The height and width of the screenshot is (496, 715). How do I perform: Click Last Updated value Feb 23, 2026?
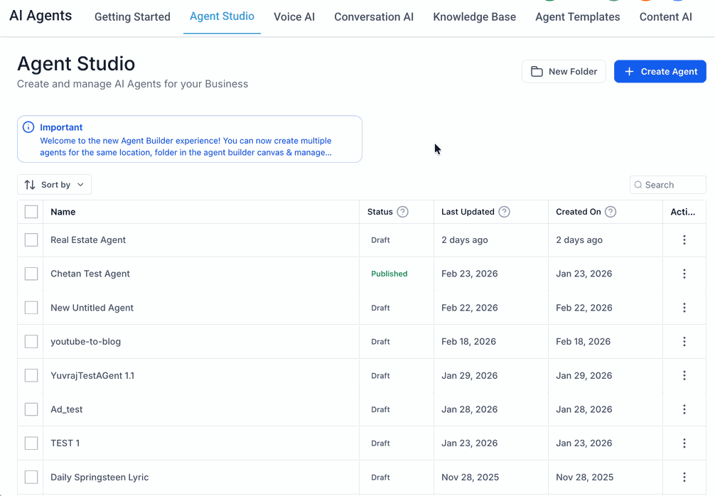(x=469, y=274)
